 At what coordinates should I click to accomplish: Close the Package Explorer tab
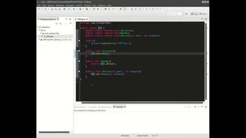(x=58, y=19)
